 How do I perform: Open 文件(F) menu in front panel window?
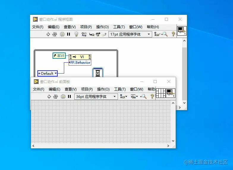tap(39, 89)
